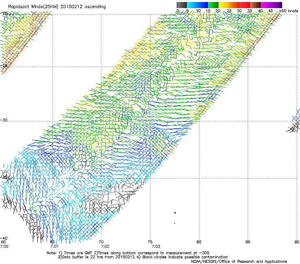Click the '85' longitude label
300x264 pixels.
pos(248,242)
